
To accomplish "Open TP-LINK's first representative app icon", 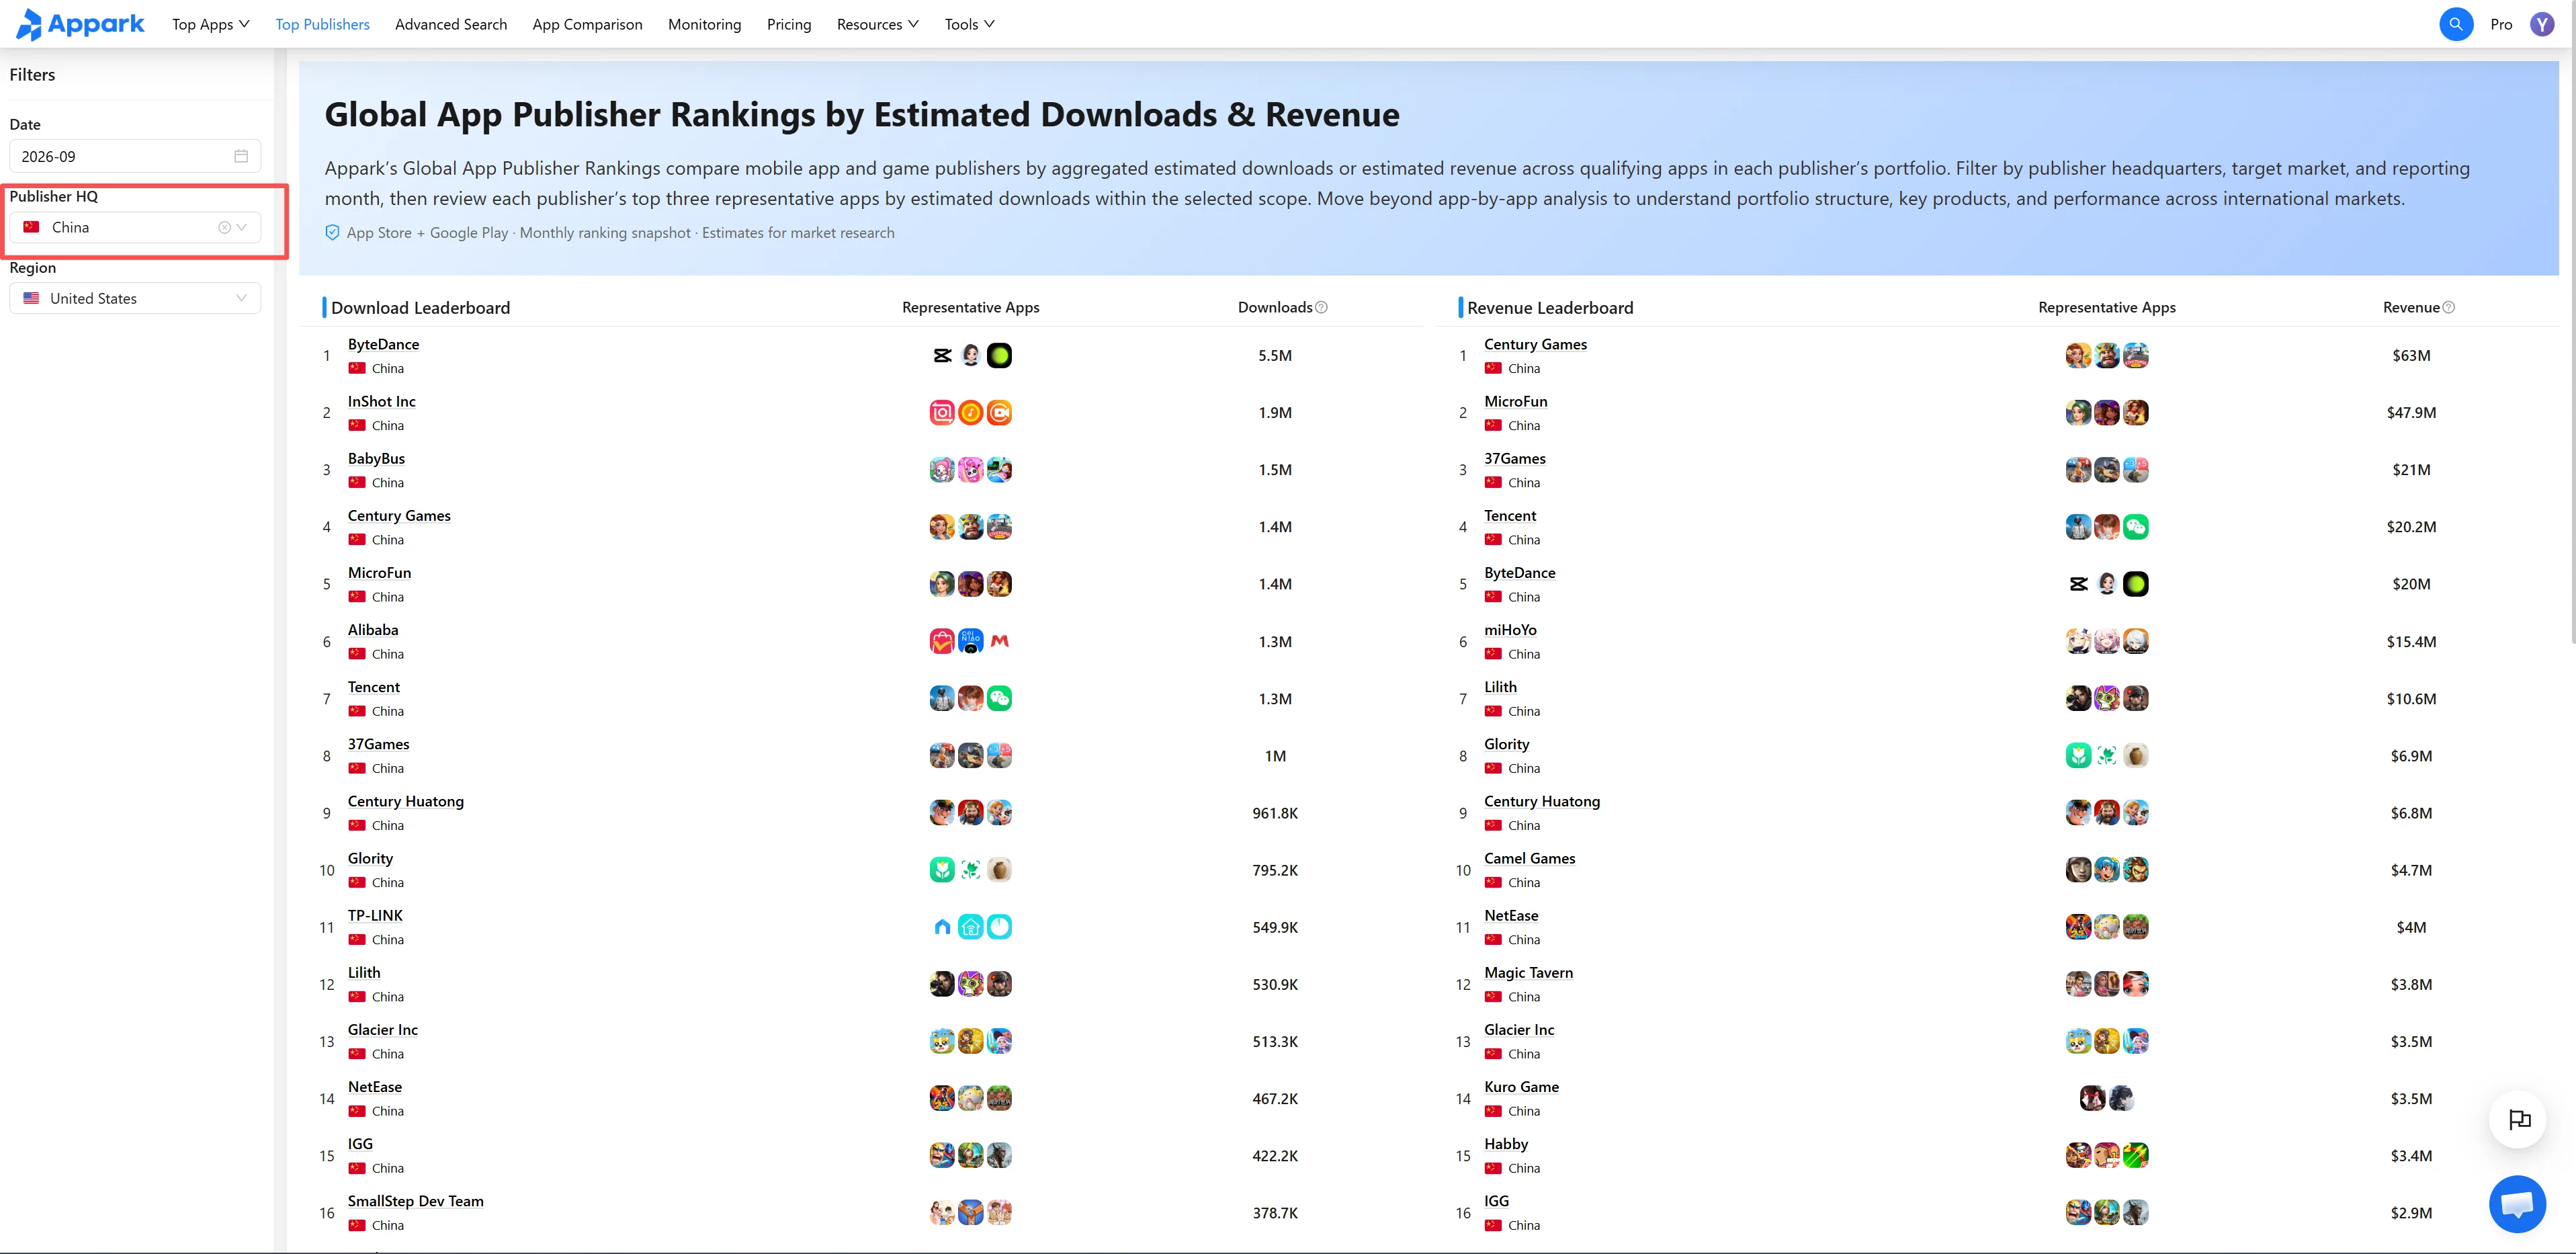I will 942,927.
